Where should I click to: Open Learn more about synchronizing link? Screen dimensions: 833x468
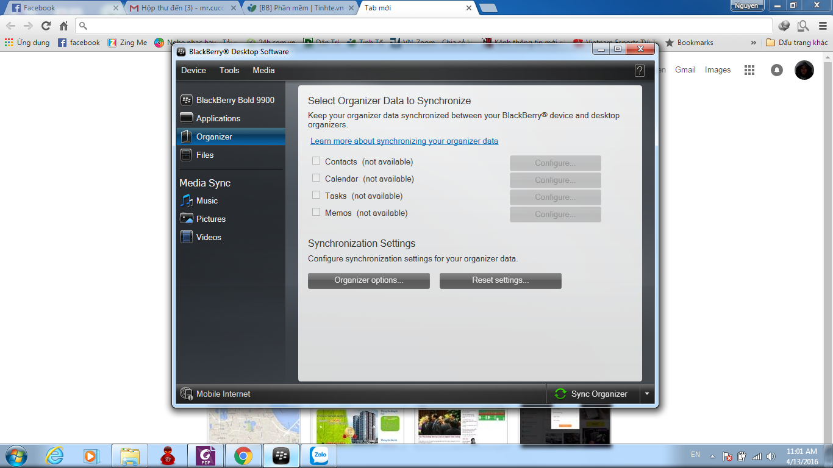click(404, 141)
